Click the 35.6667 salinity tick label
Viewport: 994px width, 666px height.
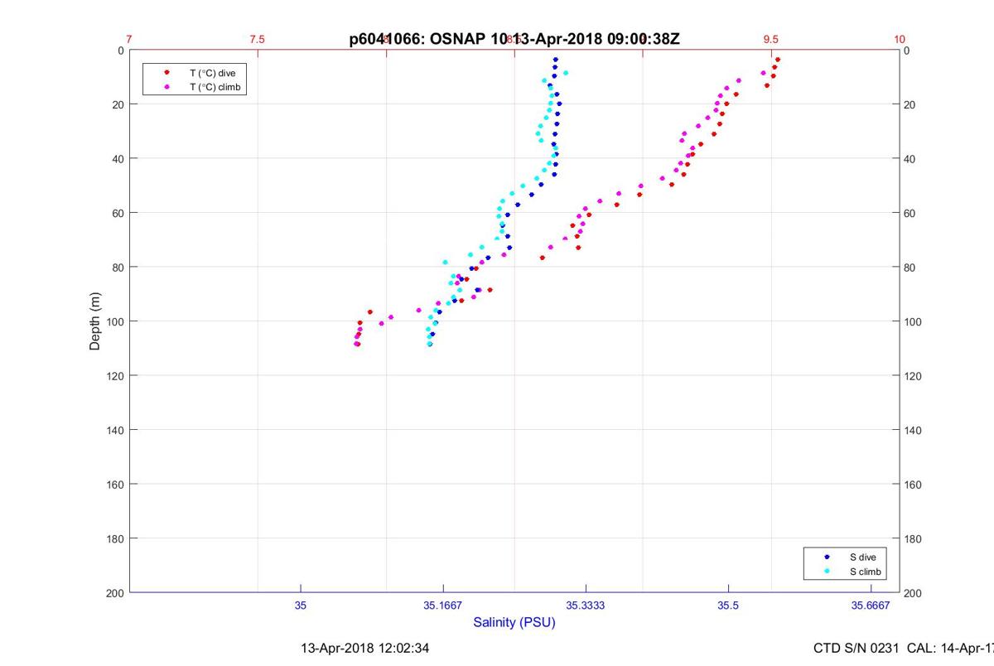(x=871, y=606)
